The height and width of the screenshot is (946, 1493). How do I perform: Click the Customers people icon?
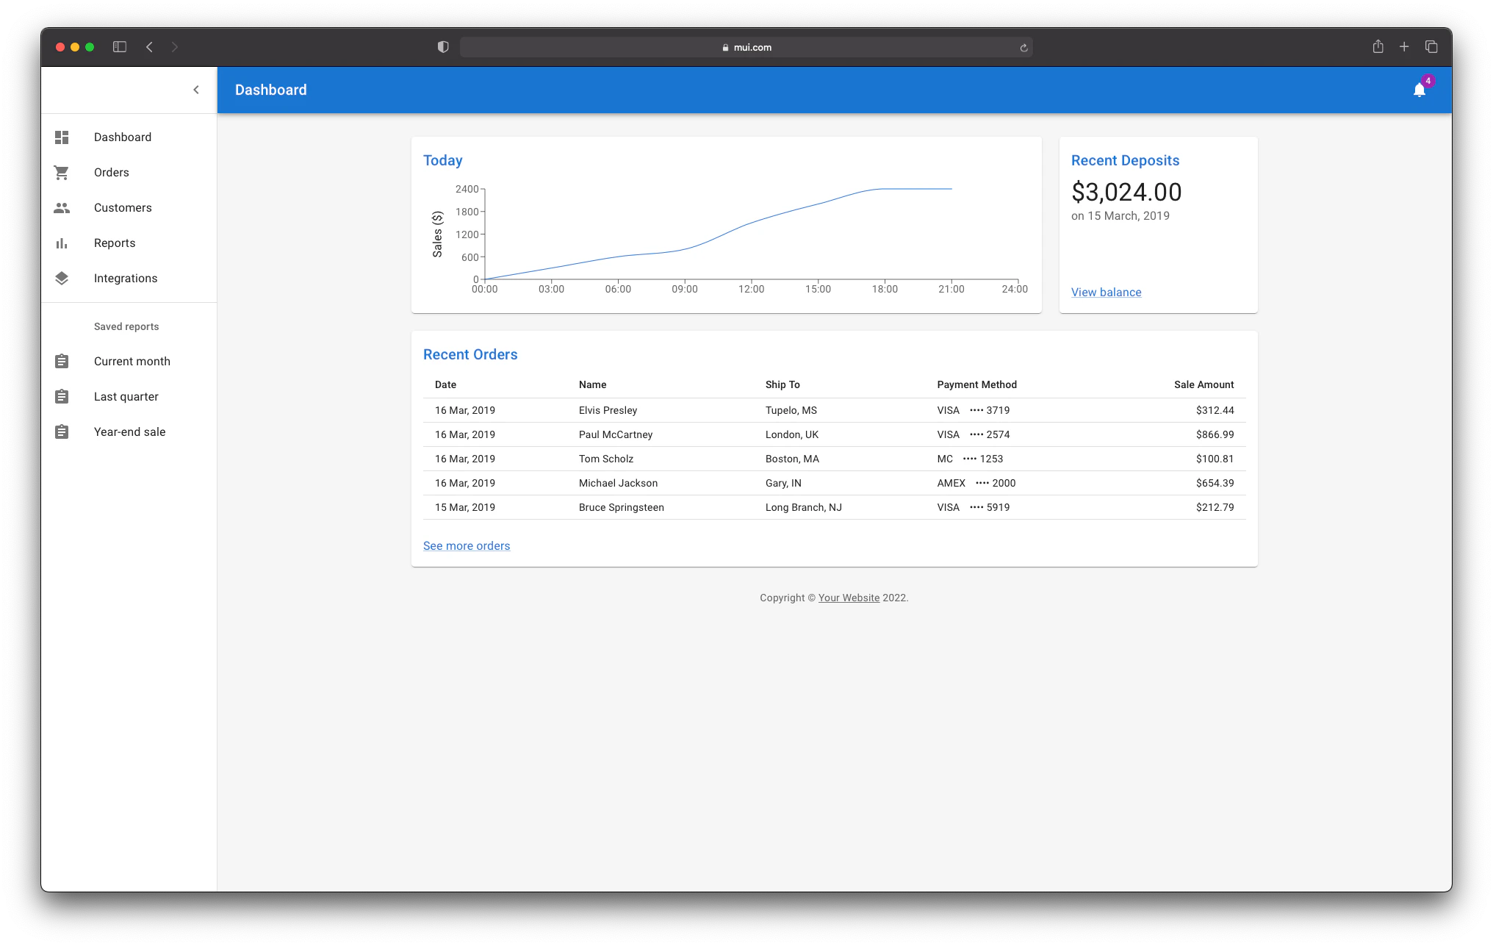coord(62,207)
